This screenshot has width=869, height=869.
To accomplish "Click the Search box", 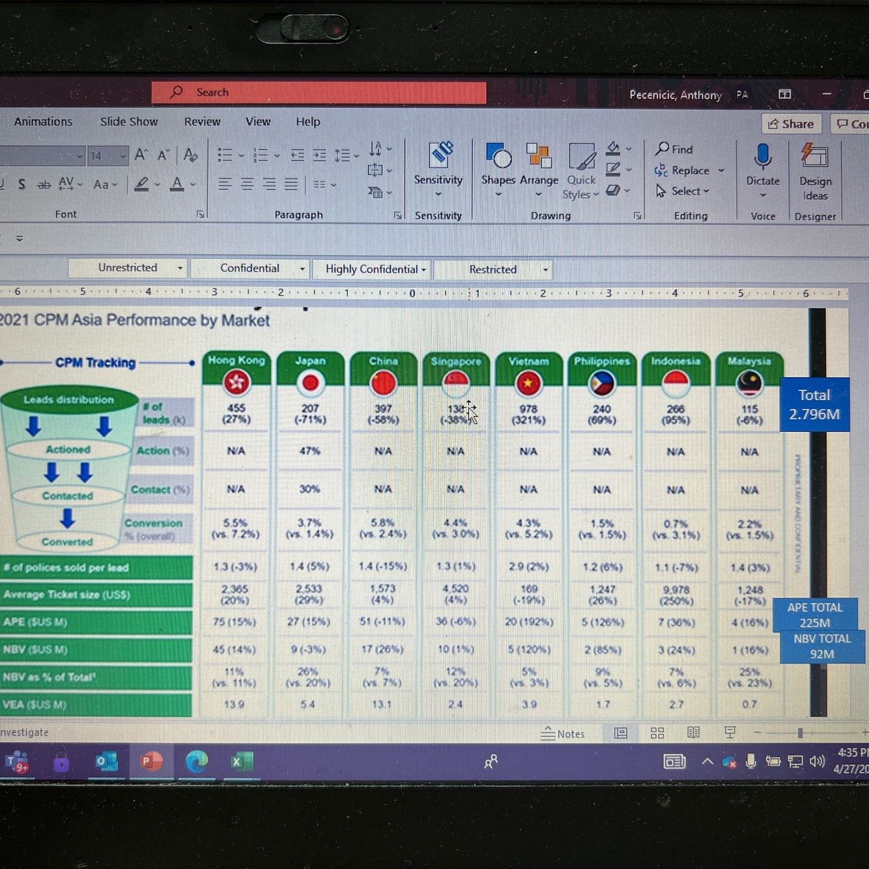I will [x=319, y=93].
